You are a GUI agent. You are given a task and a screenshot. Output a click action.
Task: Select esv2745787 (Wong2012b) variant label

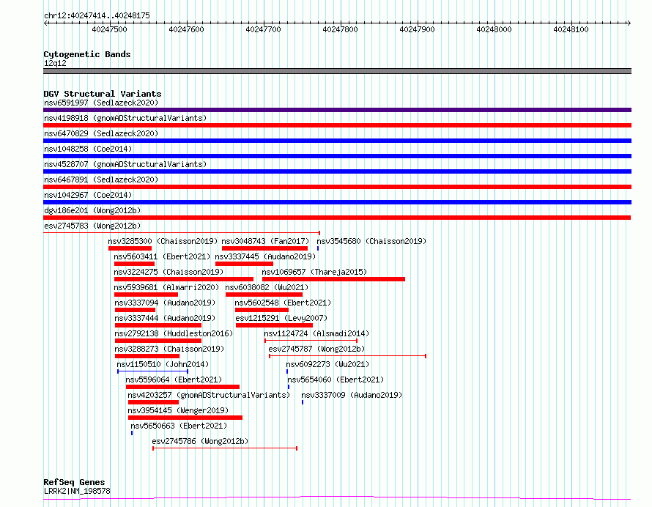pyautogui.click(x=317, y=349)
